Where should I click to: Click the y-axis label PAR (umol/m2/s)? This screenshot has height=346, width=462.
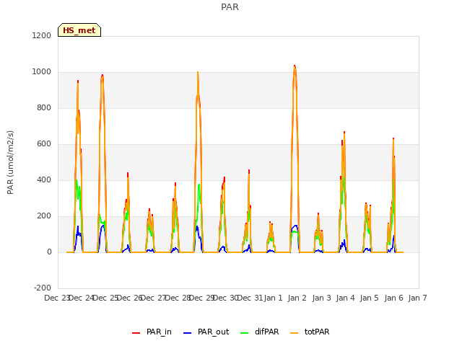(x=10, y=162)
